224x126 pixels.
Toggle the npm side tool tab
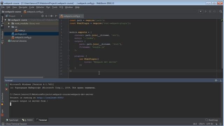[x=2, y=113]
